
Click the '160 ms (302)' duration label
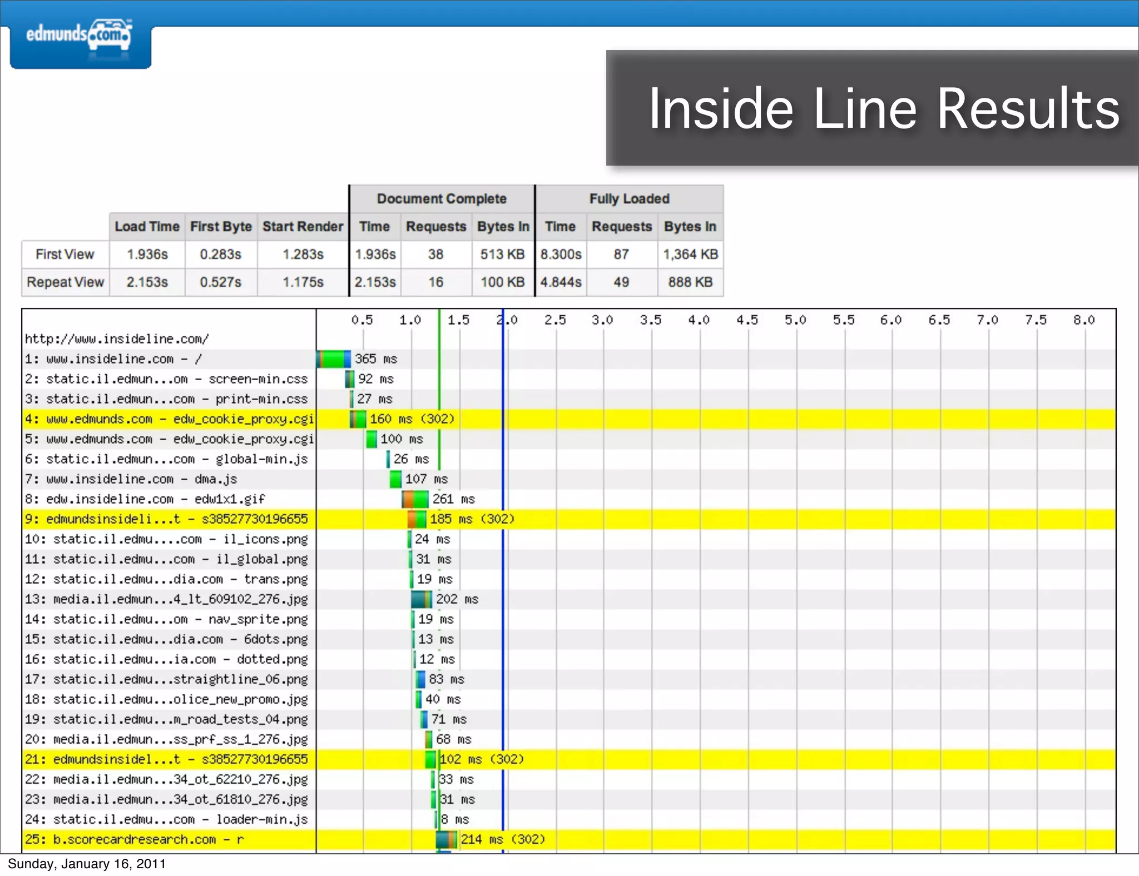click(412, 419)
